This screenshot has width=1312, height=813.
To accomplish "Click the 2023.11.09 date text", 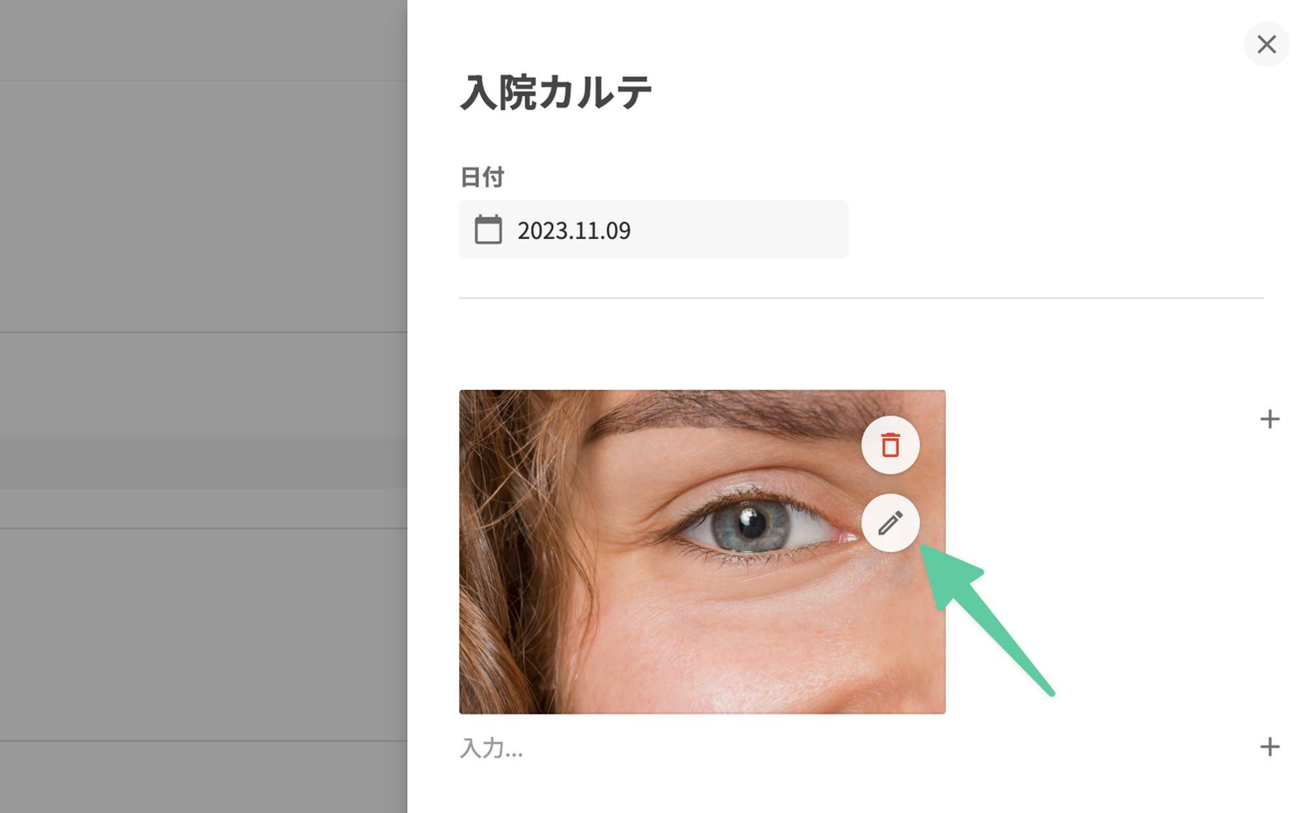I will pos(574,230).
